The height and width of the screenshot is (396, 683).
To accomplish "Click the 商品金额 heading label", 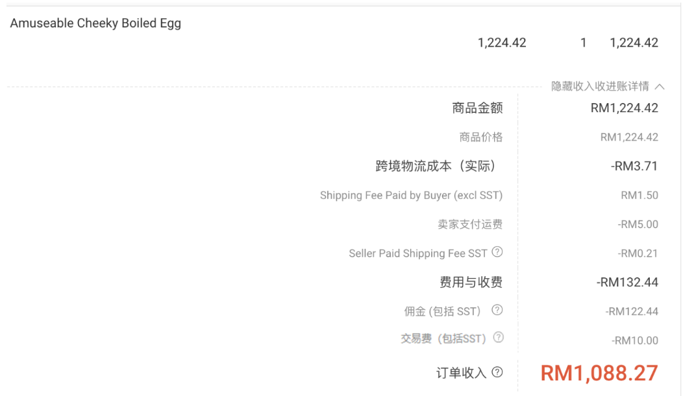I will (477, 108).
